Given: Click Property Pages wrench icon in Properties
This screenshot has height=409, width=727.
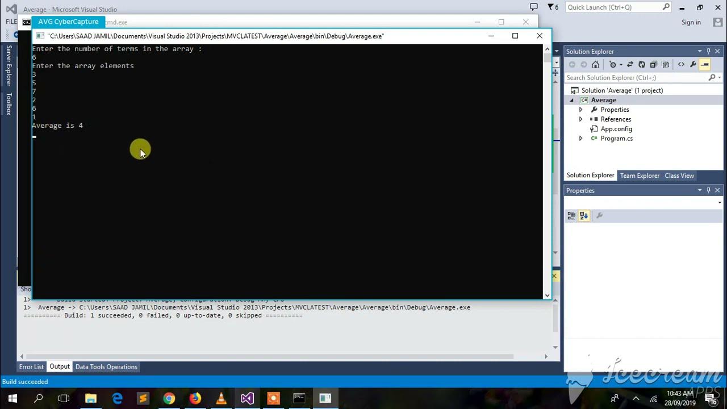Looking at the screenshot, I should [599, 216].
